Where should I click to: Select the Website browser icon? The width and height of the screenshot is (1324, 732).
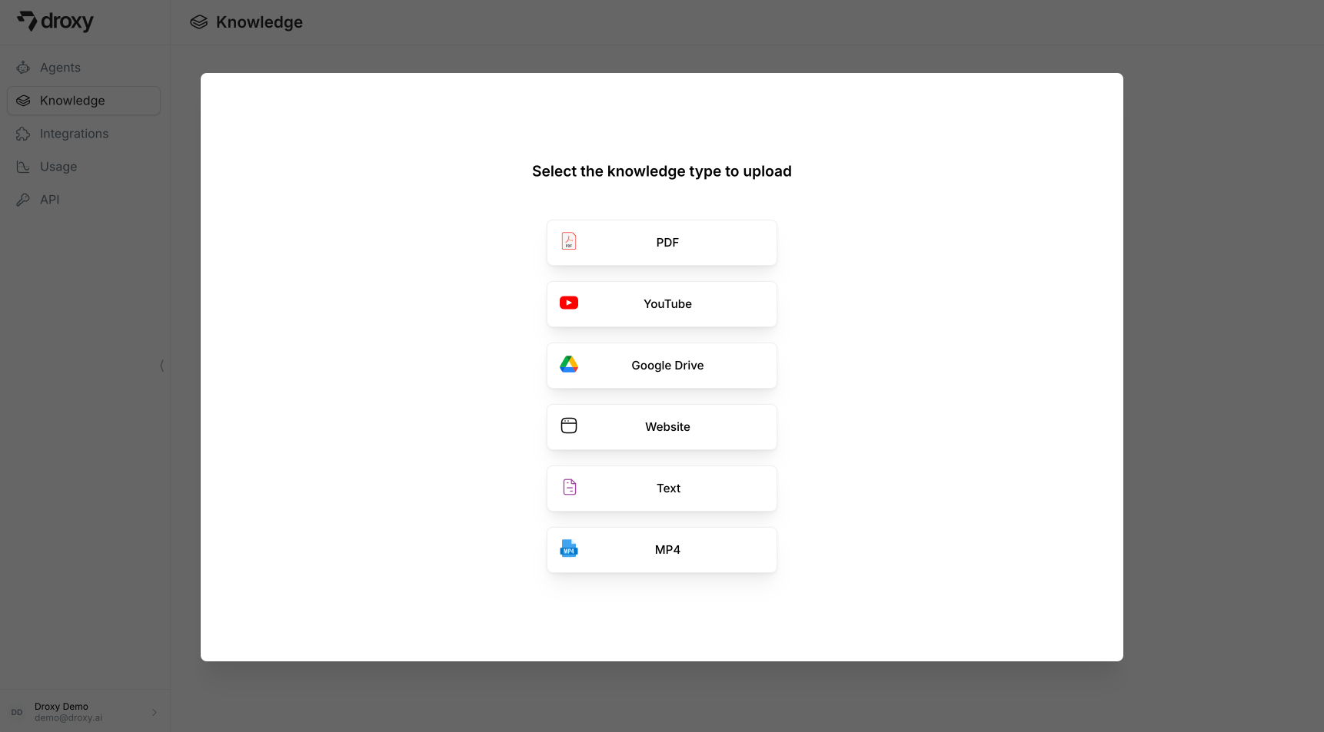click(569, 426)
